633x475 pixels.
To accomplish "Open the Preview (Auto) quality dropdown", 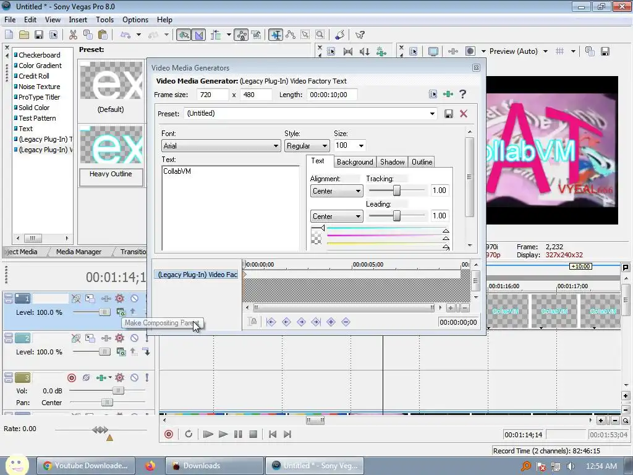I will [545, 51].
